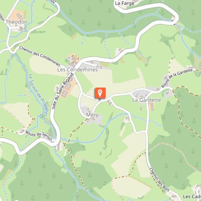
Task: Click the grey built-up area at La Gardette
Action: click(139, 94)
